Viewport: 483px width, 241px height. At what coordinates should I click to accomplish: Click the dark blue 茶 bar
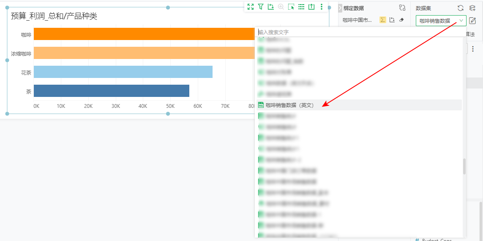tap(112, 91)
